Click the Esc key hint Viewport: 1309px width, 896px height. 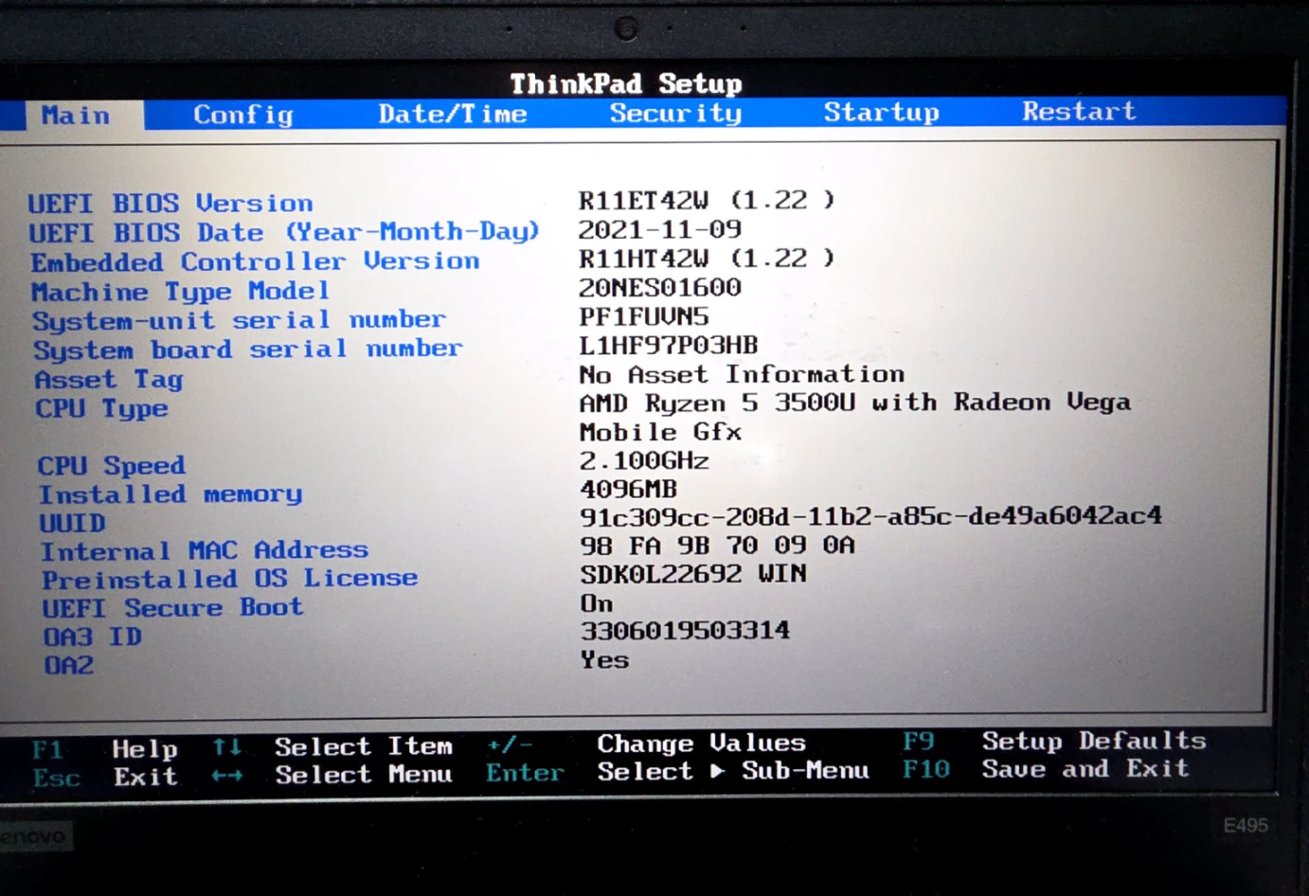(56, 779)
